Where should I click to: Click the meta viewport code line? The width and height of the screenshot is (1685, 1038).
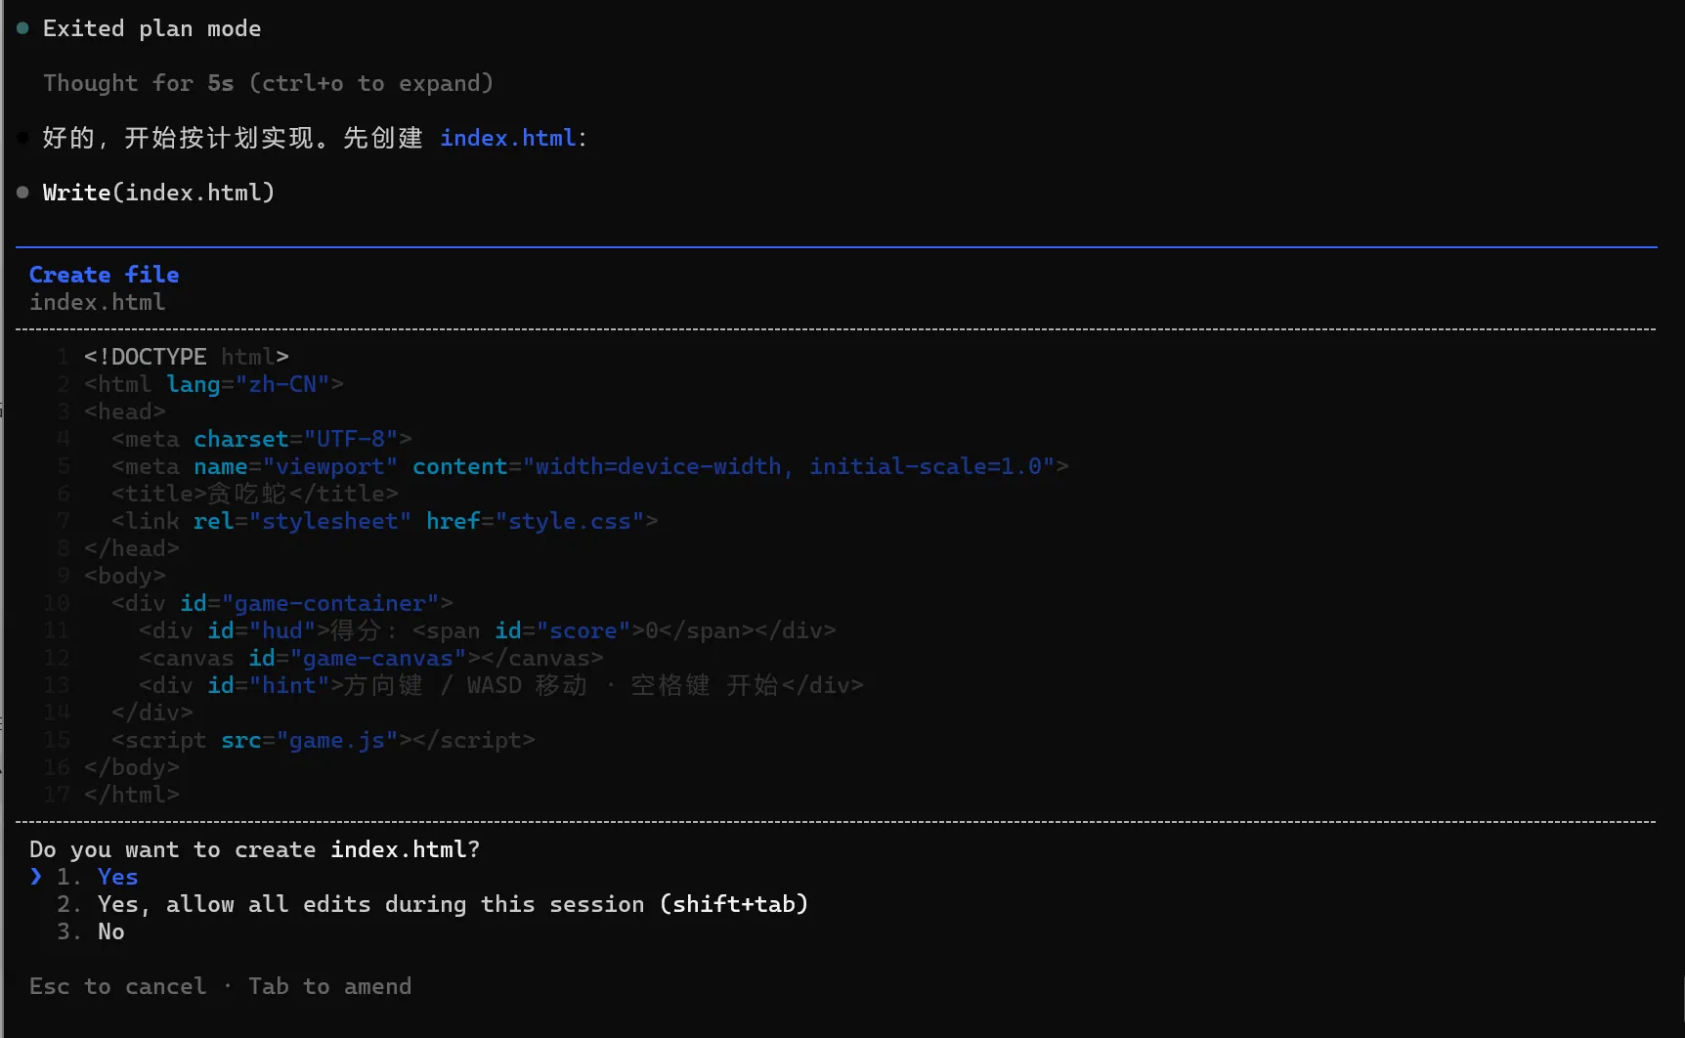click(589, 466)
